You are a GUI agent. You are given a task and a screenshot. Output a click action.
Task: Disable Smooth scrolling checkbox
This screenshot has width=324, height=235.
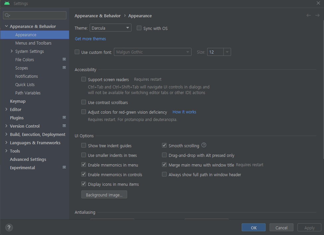(x=164, y=146)
